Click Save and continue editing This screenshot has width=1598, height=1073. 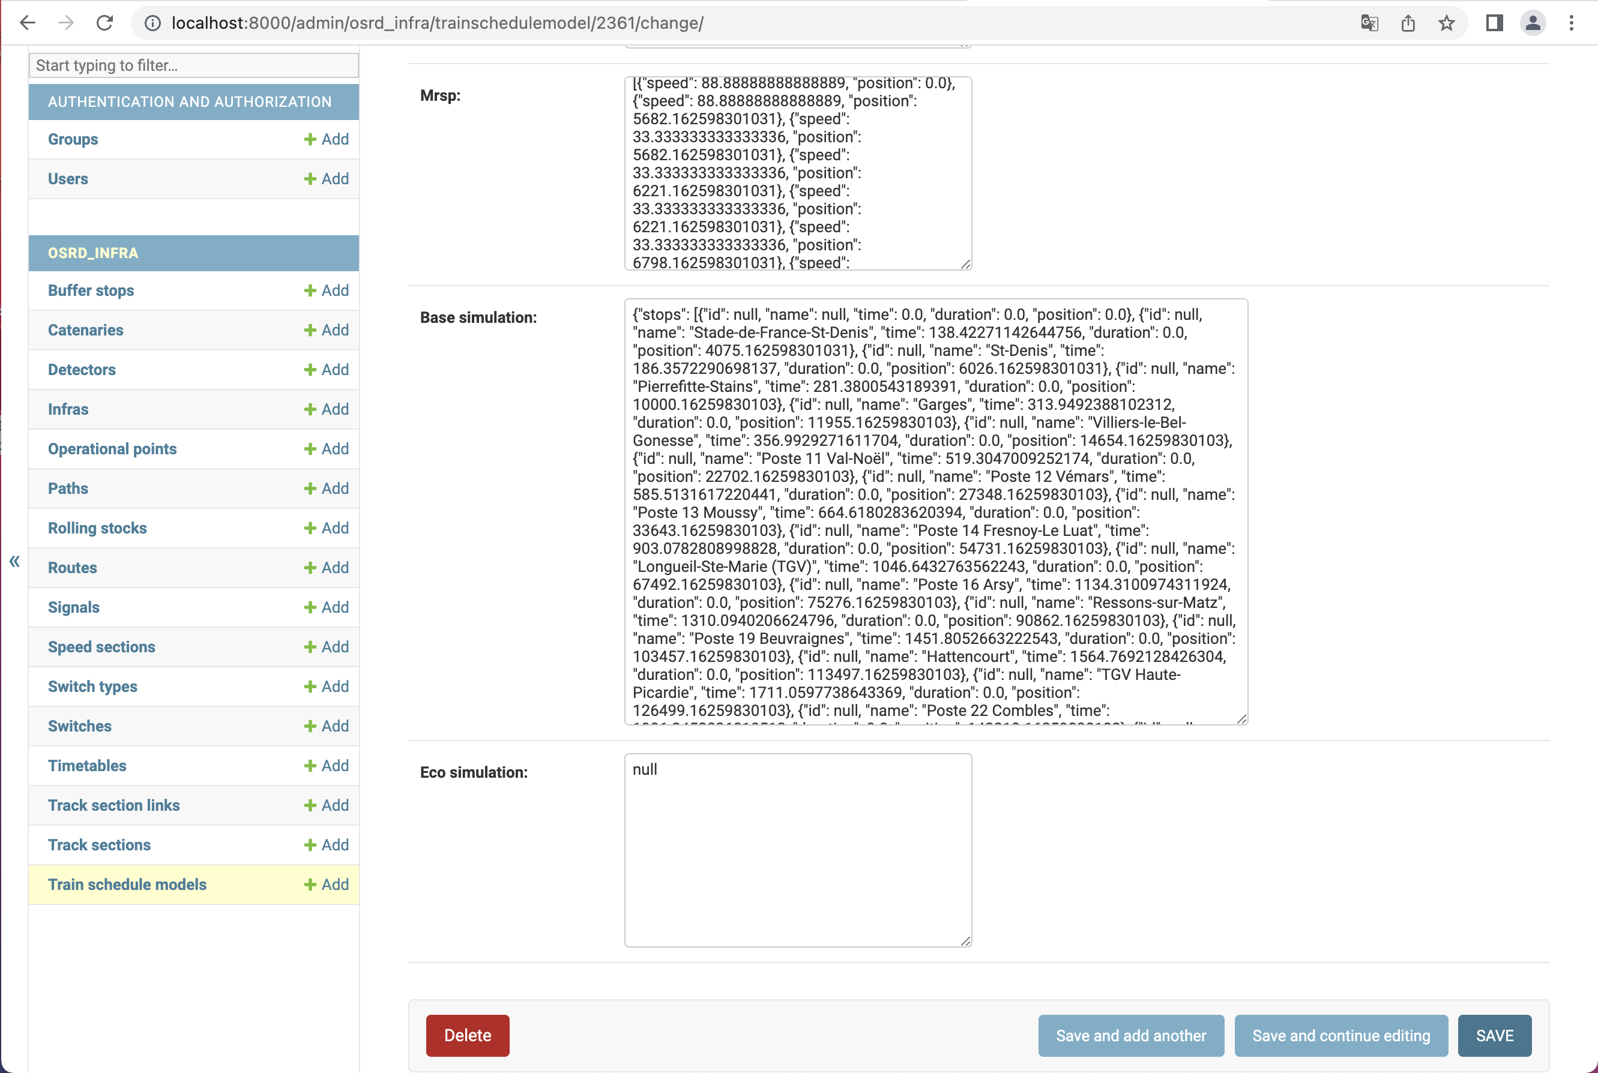point(1340,1035)
